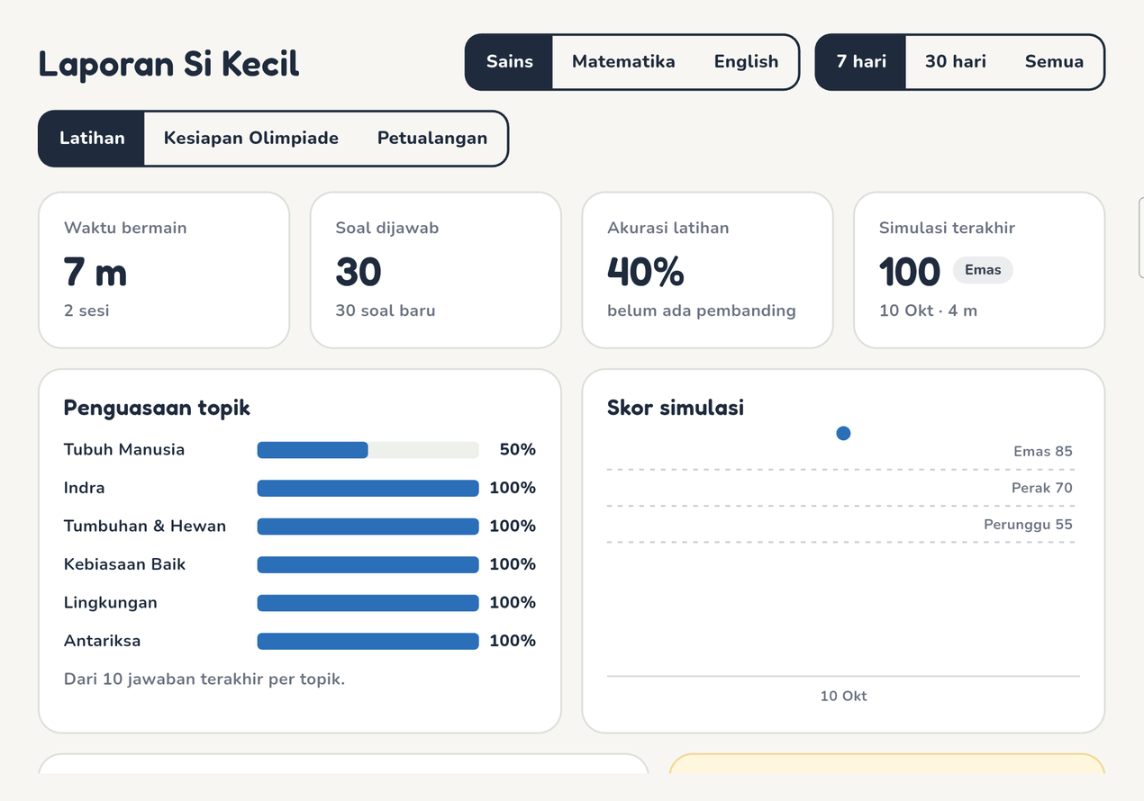This screenshot has width=1144, height=801.
Task: Click the Perak 70 threshold label
Action: pos(1042,488)
